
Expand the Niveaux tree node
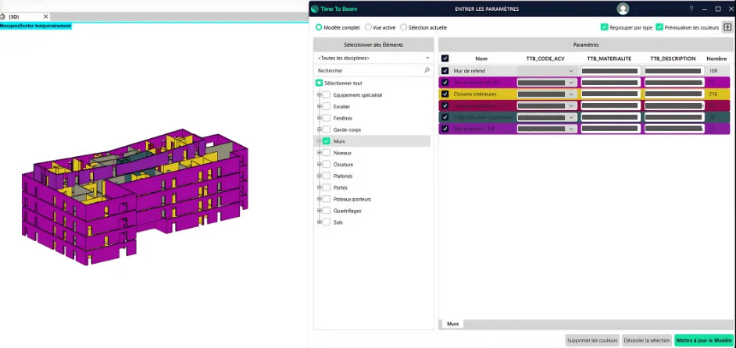click(320, 152)
